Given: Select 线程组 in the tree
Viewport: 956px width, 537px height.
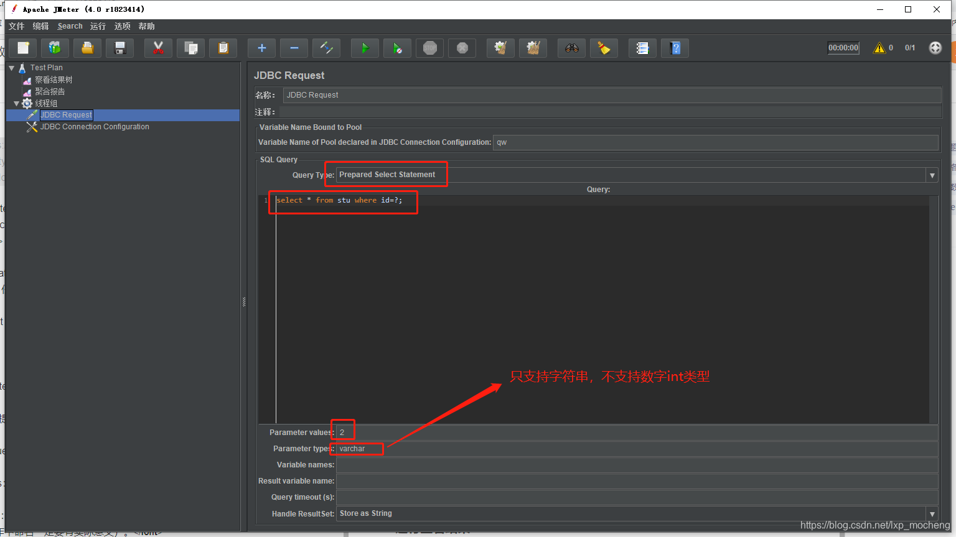Looking at the screenshot, I should [46, 104].
